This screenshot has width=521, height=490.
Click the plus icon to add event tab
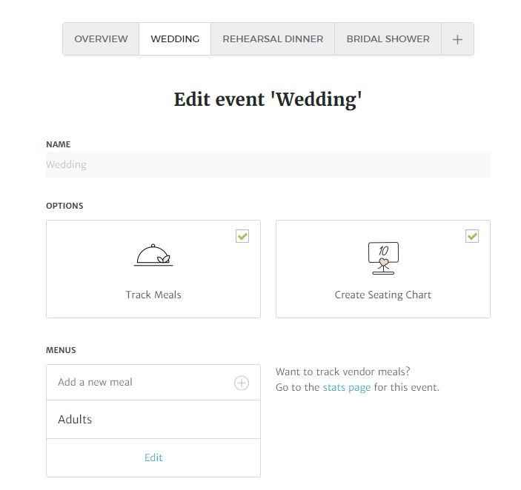457,39
